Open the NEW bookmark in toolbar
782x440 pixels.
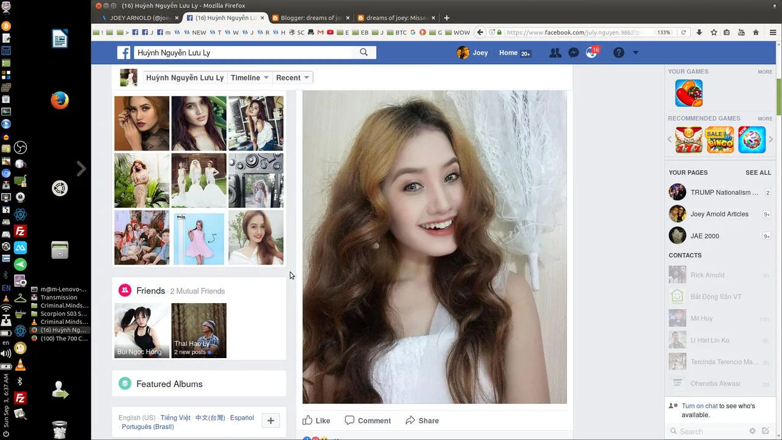(x=195, y=32)
